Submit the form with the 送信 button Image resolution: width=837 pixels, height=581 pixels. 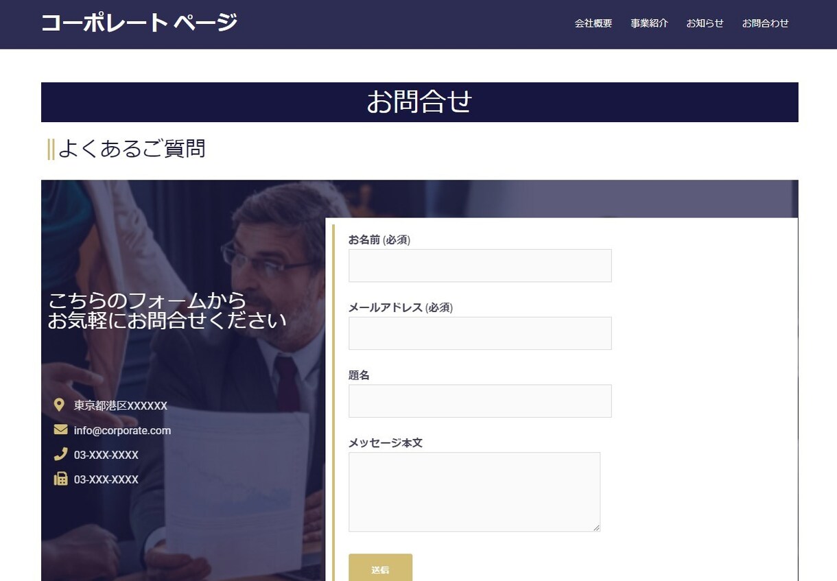click(381, 569)
